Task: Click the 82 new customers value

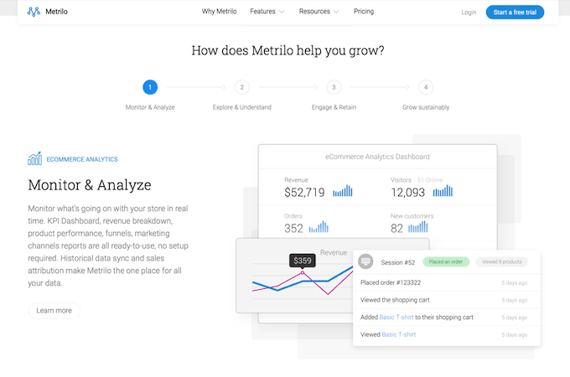Action: coord(397,229)
